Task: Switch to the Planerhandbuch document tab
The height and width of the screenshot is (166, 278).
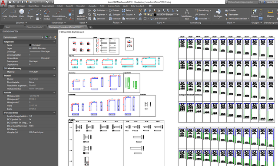Action: (x=34, y=27)
